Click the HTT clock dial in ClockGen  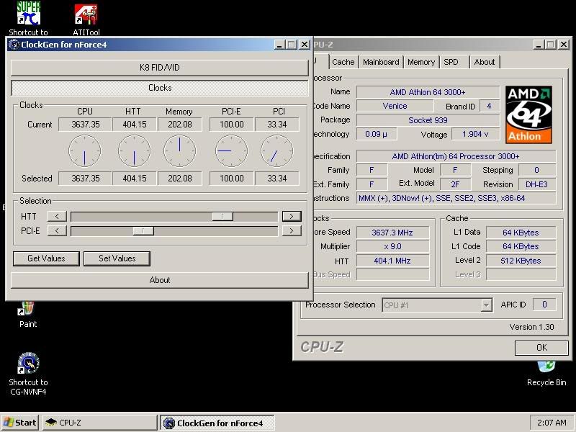coord(134,151)
